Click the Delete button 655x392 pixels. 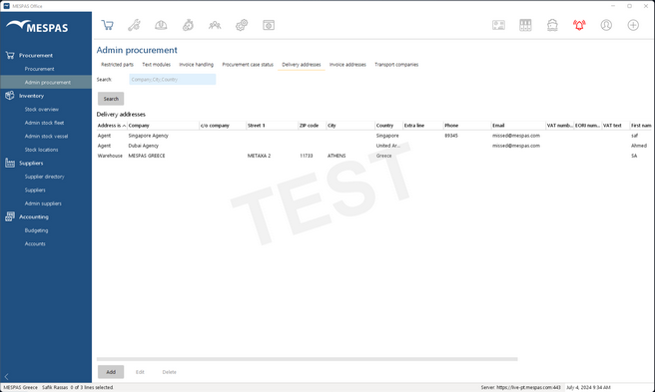point(169,372)
